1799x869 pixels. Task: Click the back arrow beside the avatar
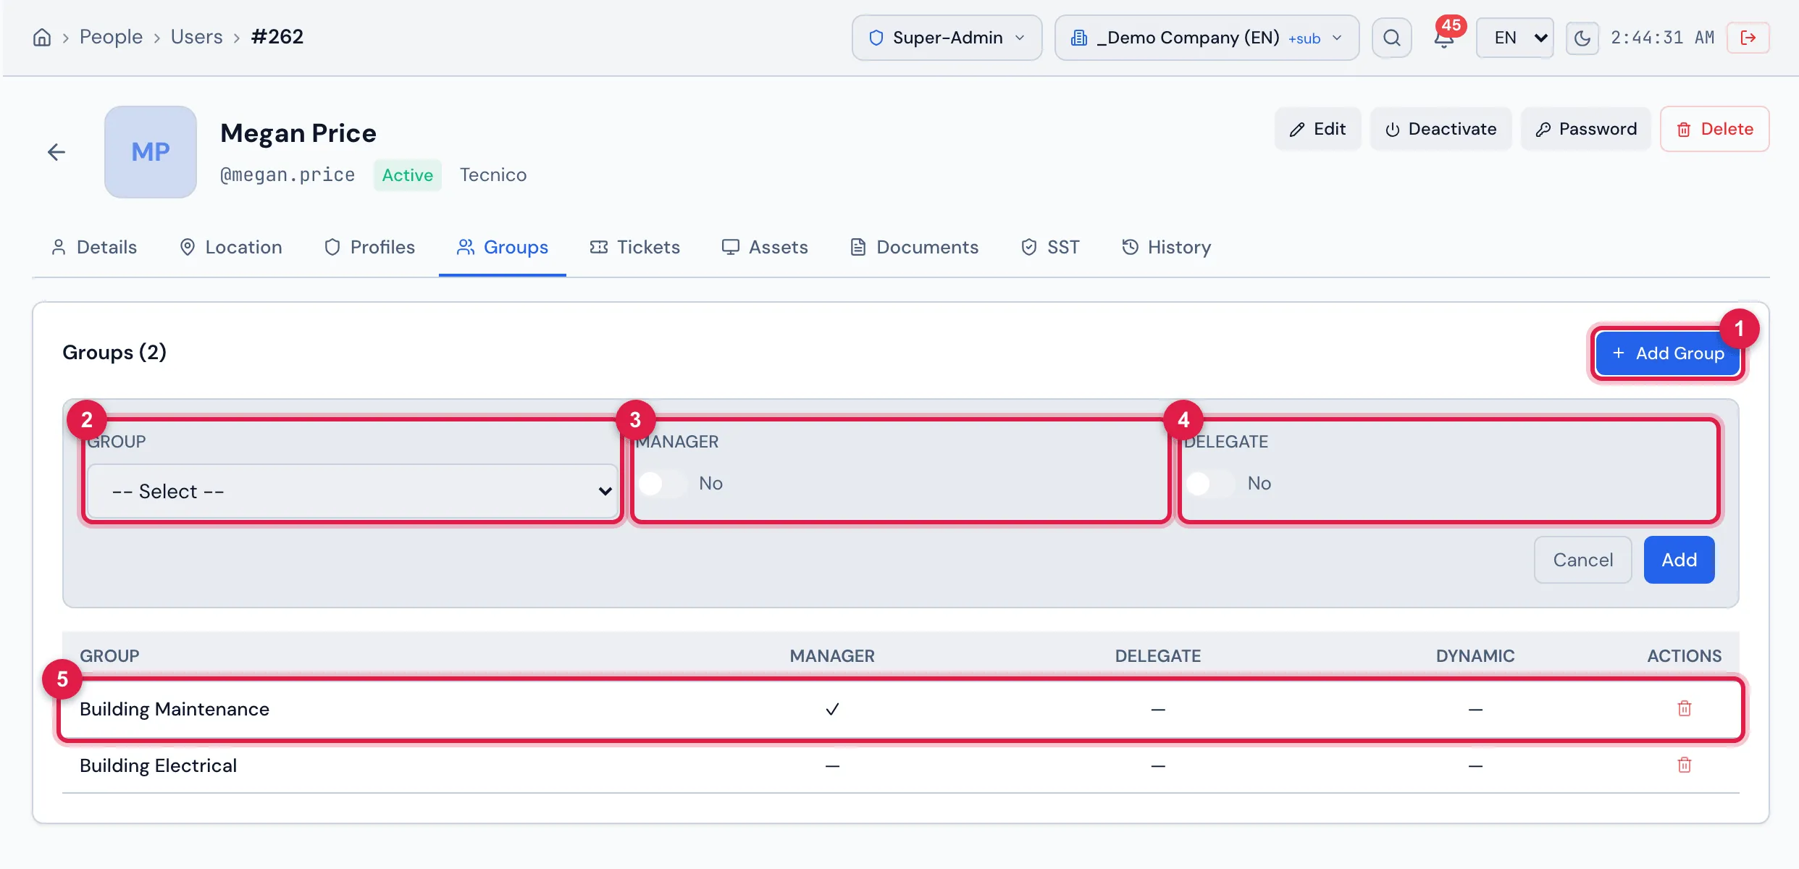56,152
